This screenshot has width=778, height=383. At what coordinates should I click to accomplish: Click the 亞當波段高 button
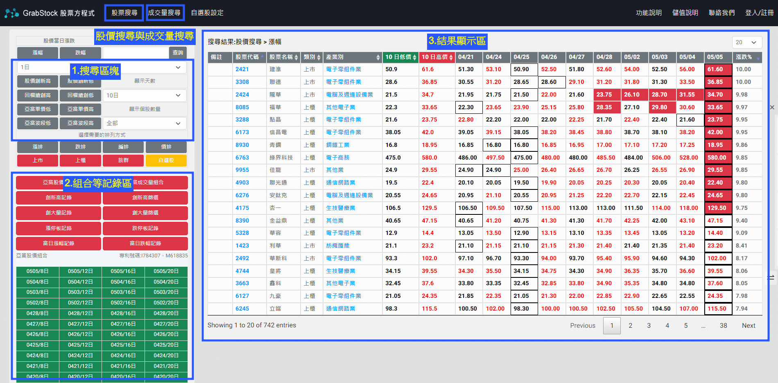pos(80,123)
